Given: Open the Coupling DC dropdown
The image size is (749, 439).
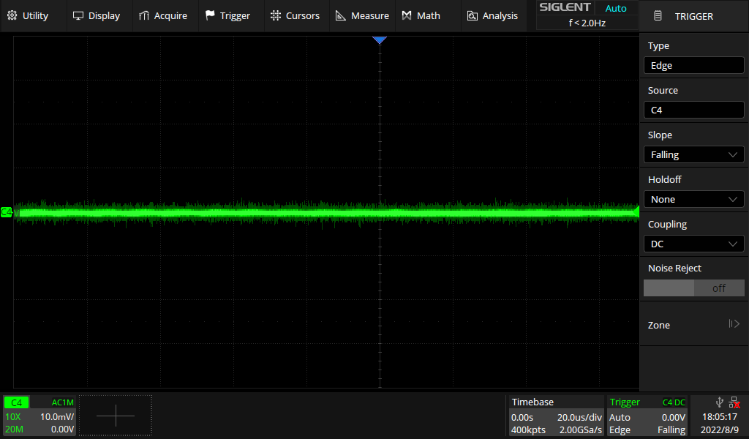Looking at the screenshot, I should [x=693, y=244].
